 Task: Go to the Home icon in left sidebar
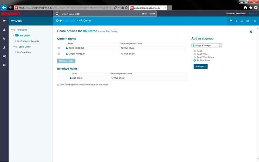pos(4,21)
